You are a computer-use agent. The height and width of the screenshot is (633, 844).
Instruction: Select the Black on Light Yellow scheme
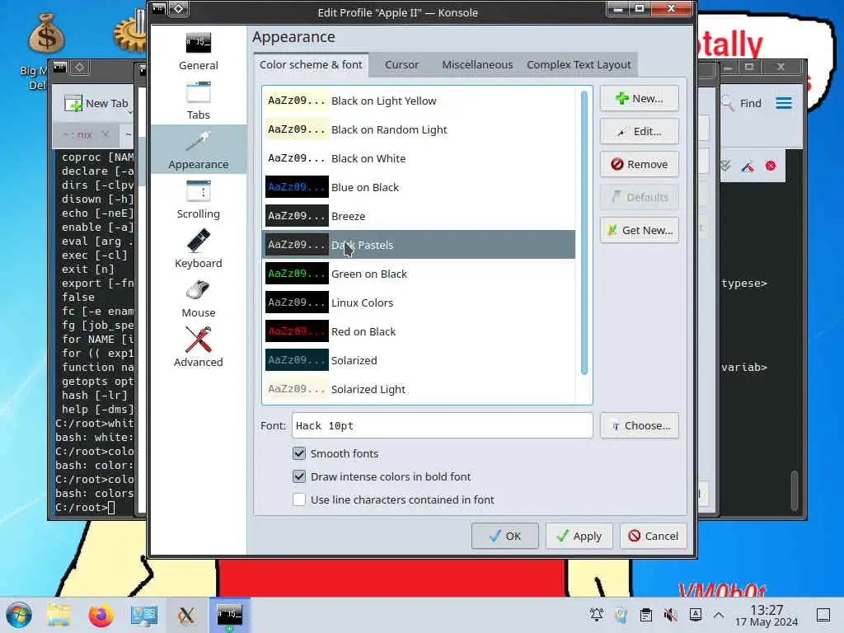tap(419, 101)
